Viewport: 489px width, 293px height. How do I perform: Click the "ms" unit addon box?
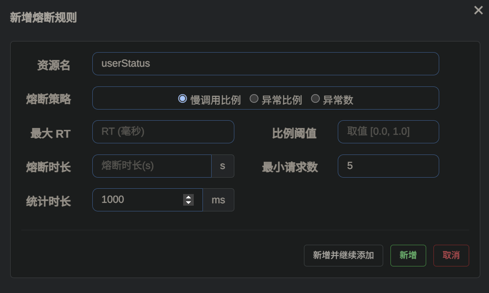(x=218, y=200)
